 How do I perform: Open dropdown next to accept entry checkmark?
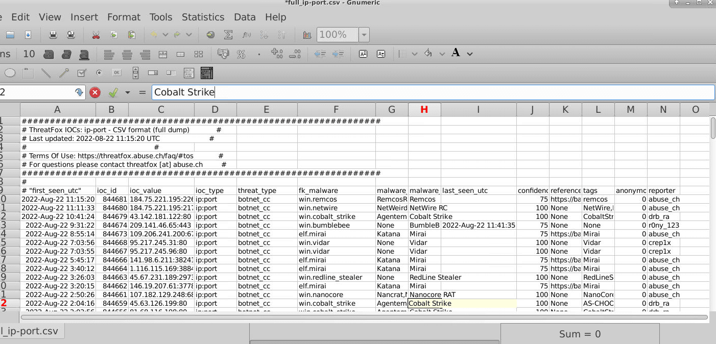coord(128,92)
